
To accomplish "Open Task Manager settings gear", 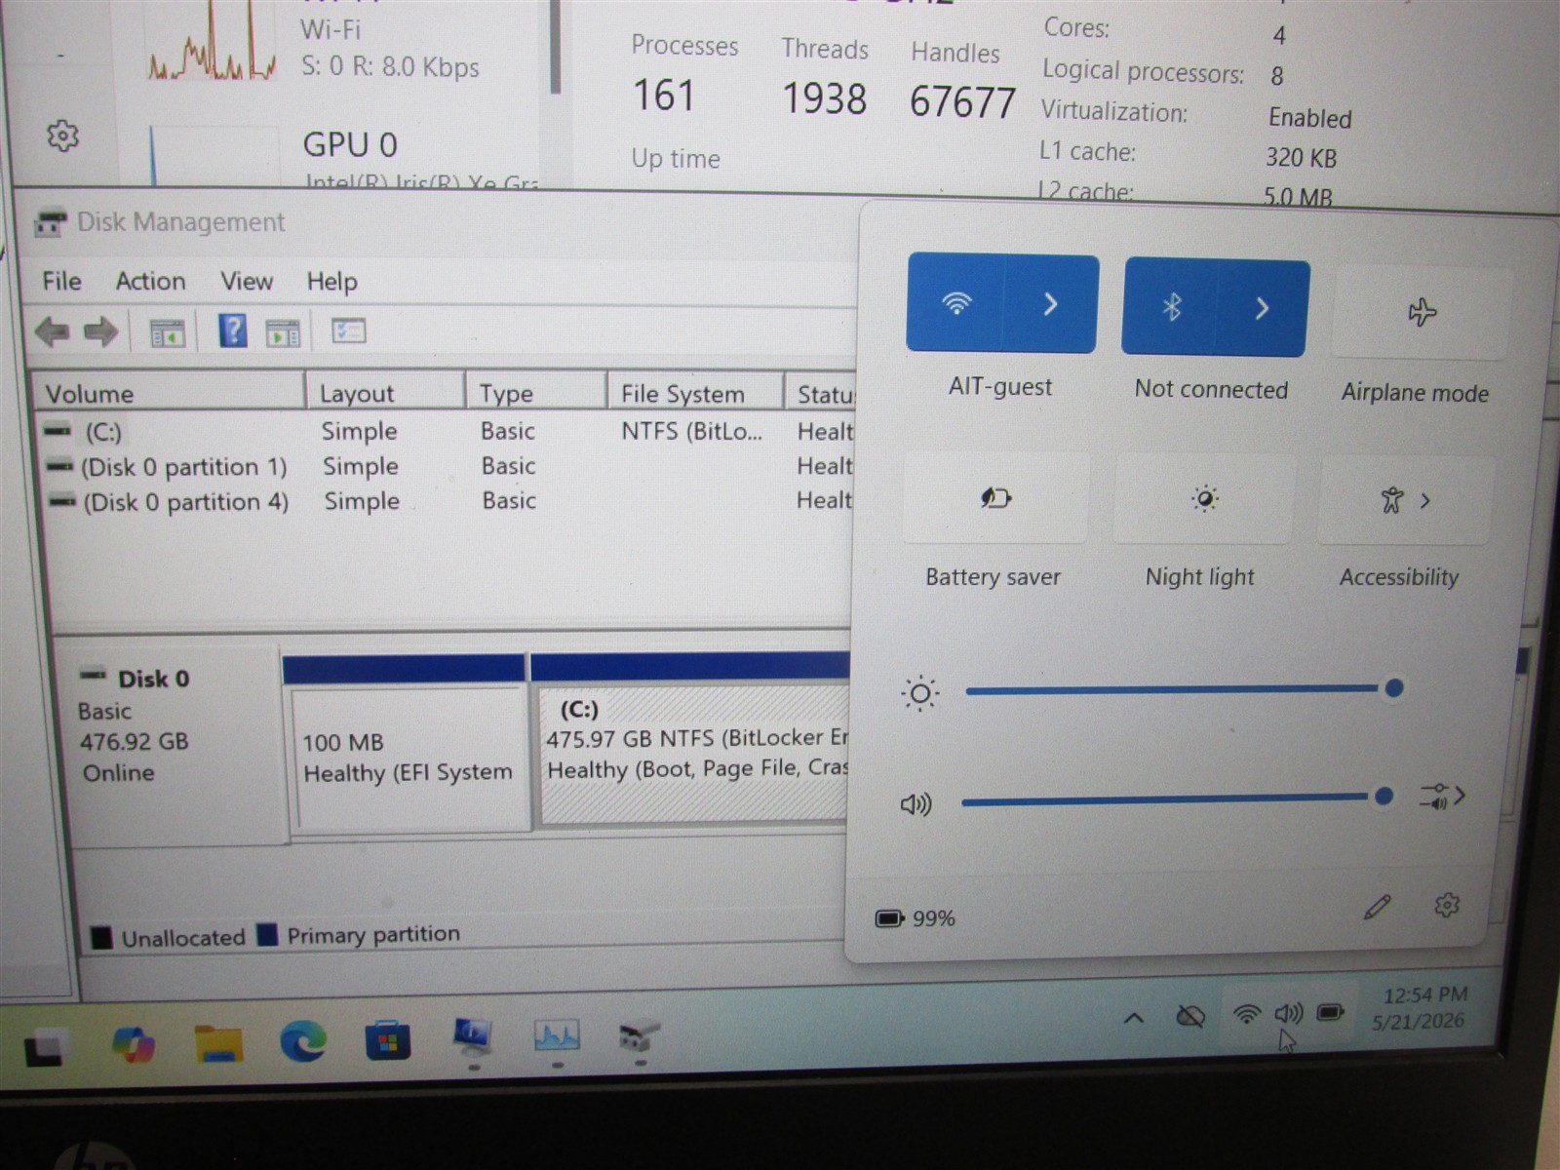I will point(63,136).
